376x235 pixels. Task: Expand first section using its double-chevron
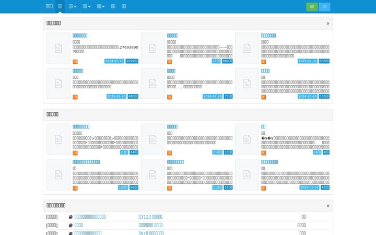[328, 23]
